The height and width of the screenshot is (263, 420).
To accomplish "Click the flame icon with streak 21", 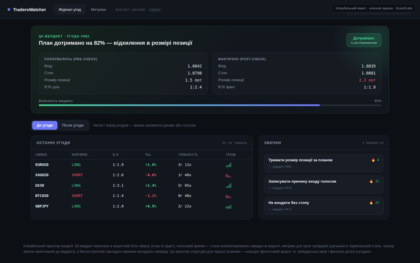I will click(371, 203).
